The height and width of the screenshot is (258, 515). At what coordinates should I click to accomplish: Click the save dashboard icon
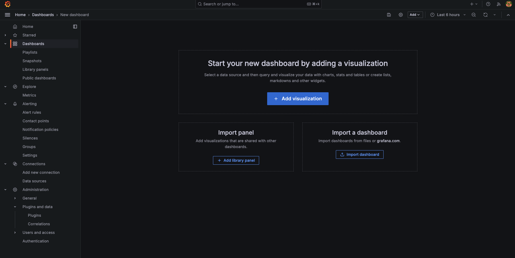(389, 15)
